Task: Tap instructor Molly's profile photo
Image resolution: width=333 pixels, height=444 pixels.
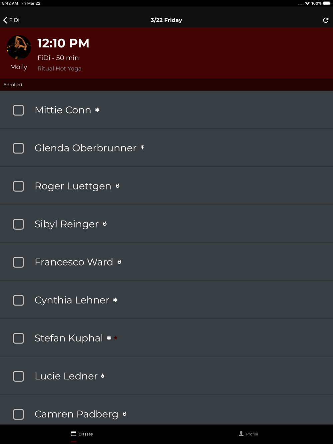Action: pyautogui.click(x=19, y=47)
